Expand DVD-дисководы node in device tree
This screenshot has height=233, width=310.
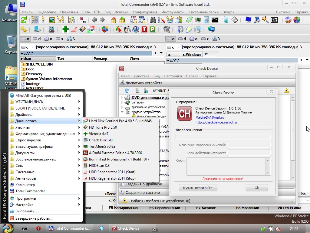point(122,97)
